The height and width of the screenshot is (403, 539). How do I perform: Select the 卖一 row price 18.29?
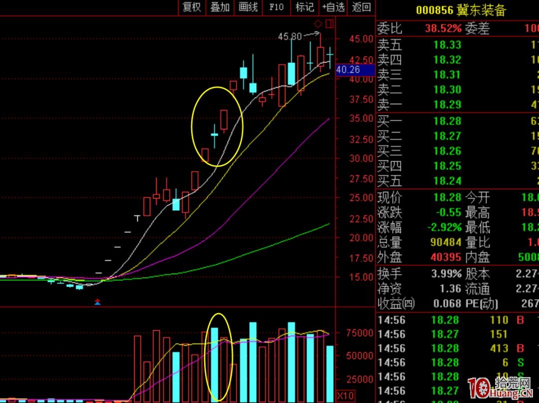click(447, 104)
